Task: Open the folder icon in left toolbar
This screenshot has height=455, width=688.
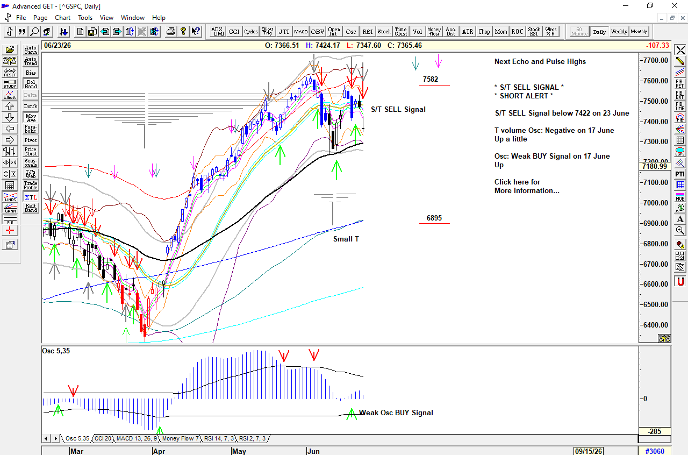Action: pos(10,49)
